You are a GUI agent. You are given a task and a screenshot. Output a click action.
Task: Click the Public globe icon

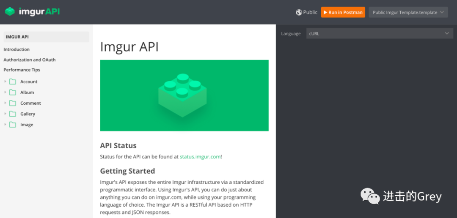tap(299, 12)
